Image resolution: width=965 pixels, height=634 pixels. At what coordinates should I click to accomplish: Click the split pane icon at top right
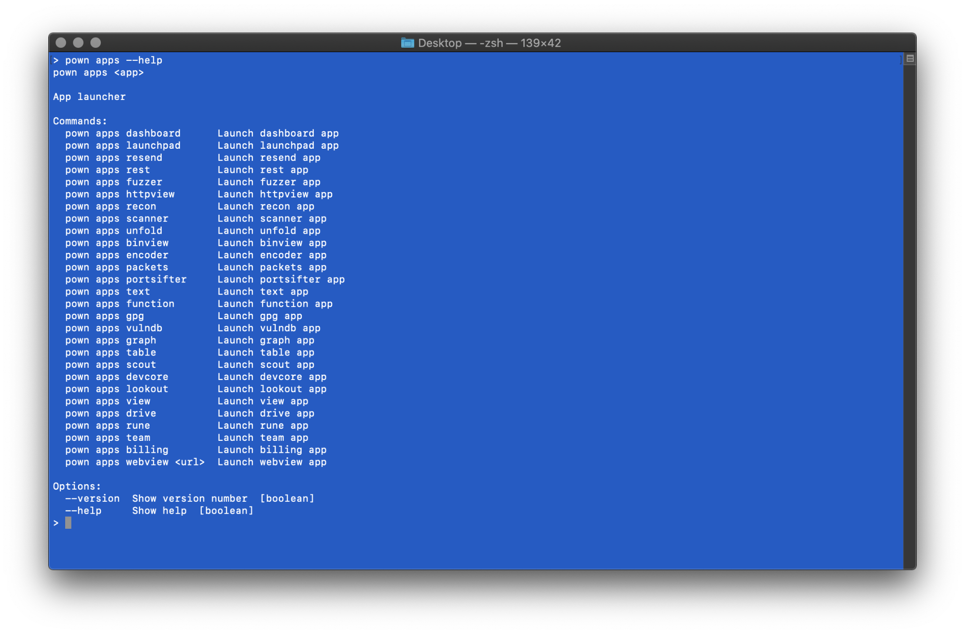(x=910, y=58)
